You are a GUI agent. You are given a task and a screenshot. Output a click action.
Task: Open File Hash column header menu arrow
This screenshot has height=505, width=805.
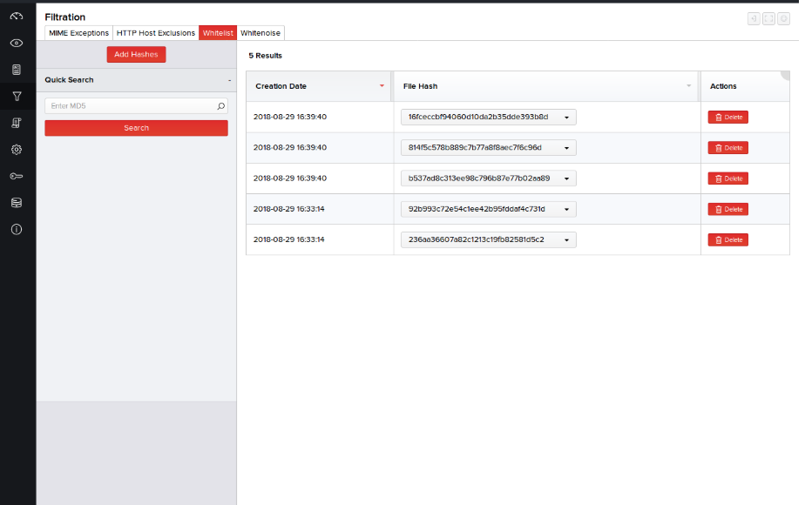click(x=688, y=86)
